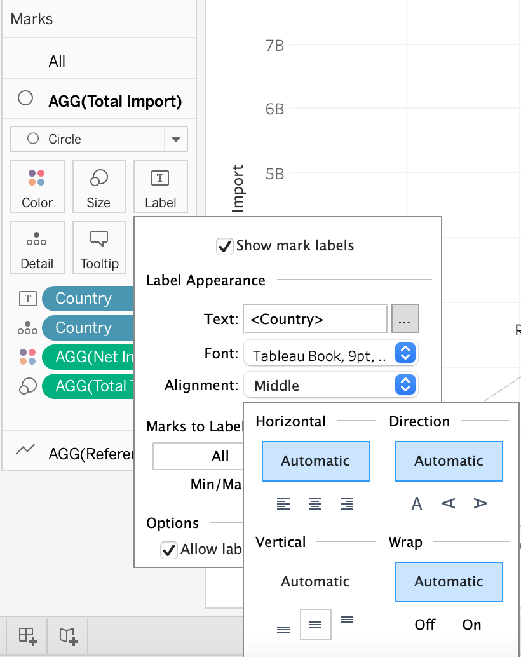Viewport: 521px width, 657px height.
Task: Click the Country text field
Action: point(315,319)
